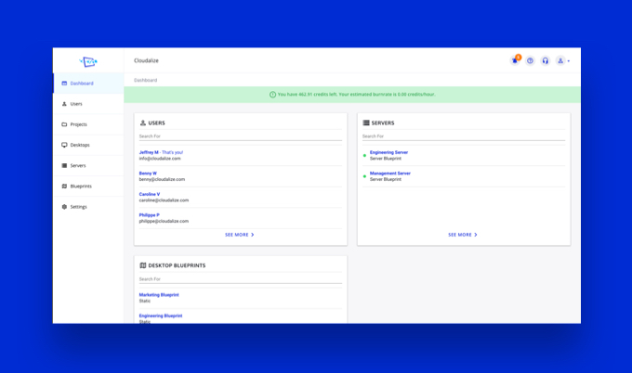
Task: Click See More in the Servers card
Action: pyautogui.click(x=463, y=235)
